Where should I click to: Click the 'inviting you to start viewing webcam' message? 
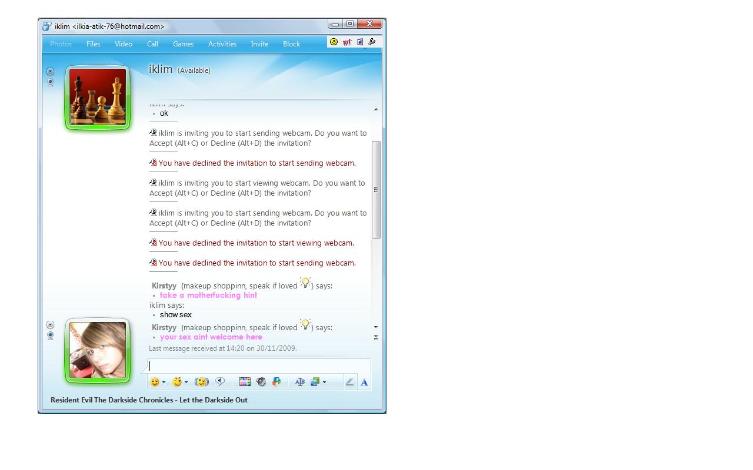pos(258,188)
